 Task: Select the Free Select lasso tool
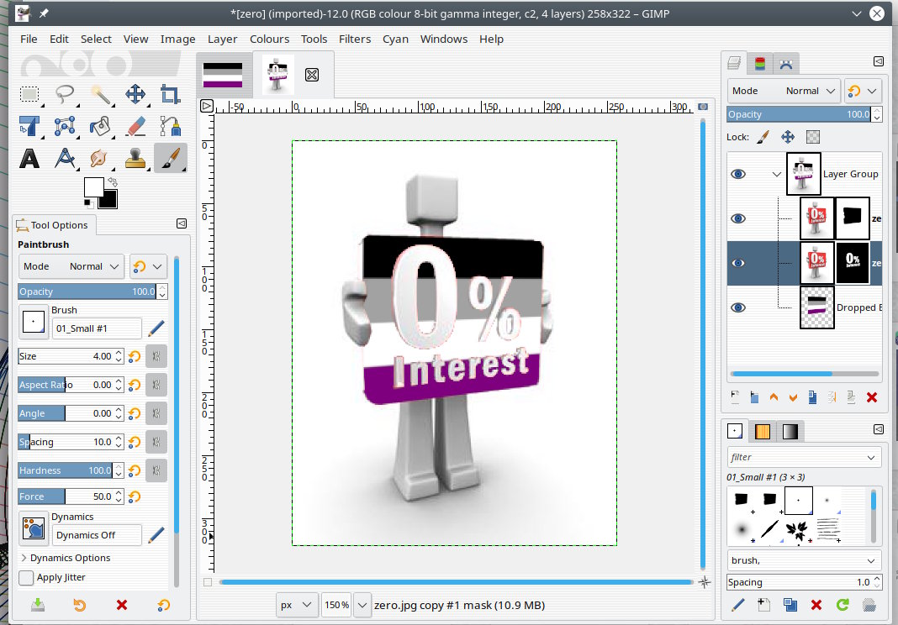tap(65, 94)
